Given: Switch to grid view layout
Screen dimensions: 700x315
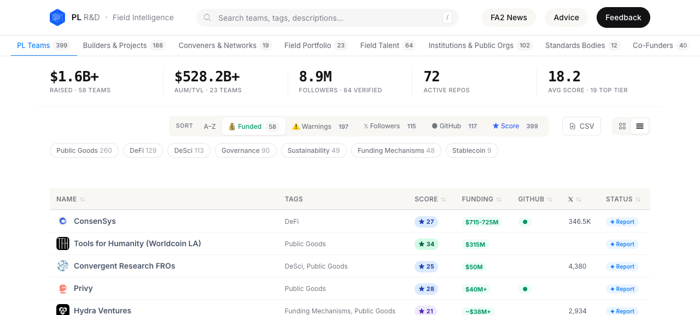Looking at the screenshot, I should 622,126.
